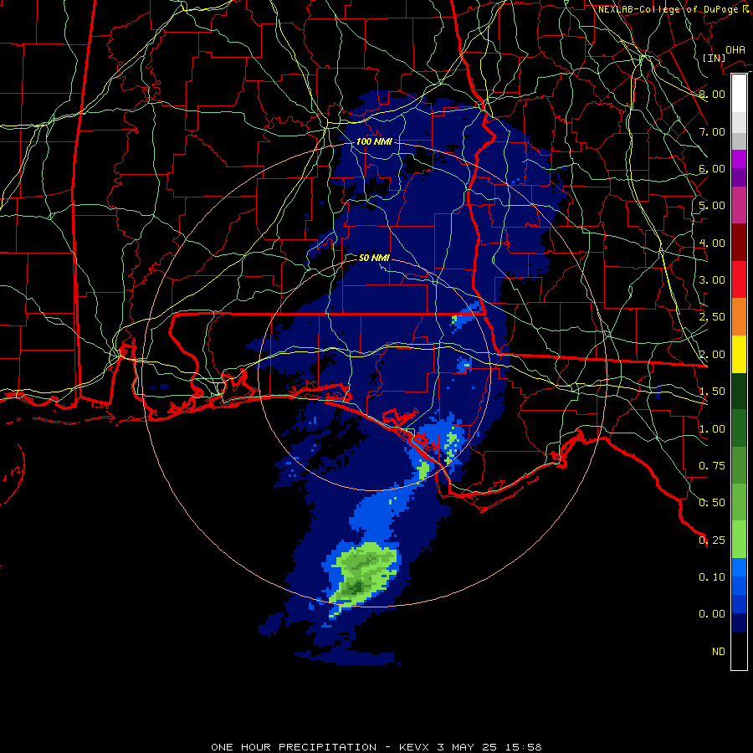Viewport: 753px width, 753px height.
Task: Pick the yellow legend swatch near 2.00
Action: pyautogui.click(x=739, y=354)
